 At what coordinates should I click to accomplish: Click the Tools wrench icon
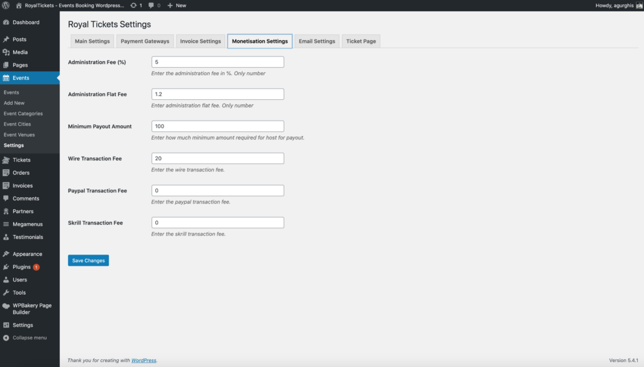[x=6, y=293]
